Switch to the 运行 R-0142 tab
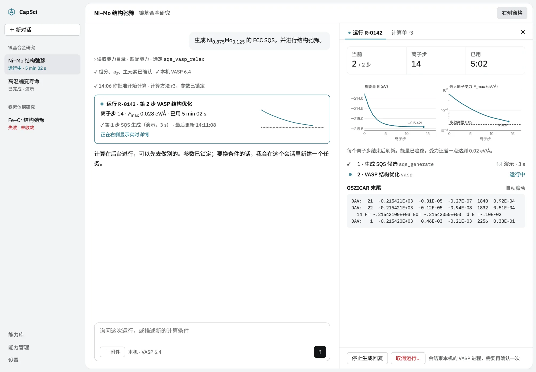536x372 pixels. tap(365, 33)
